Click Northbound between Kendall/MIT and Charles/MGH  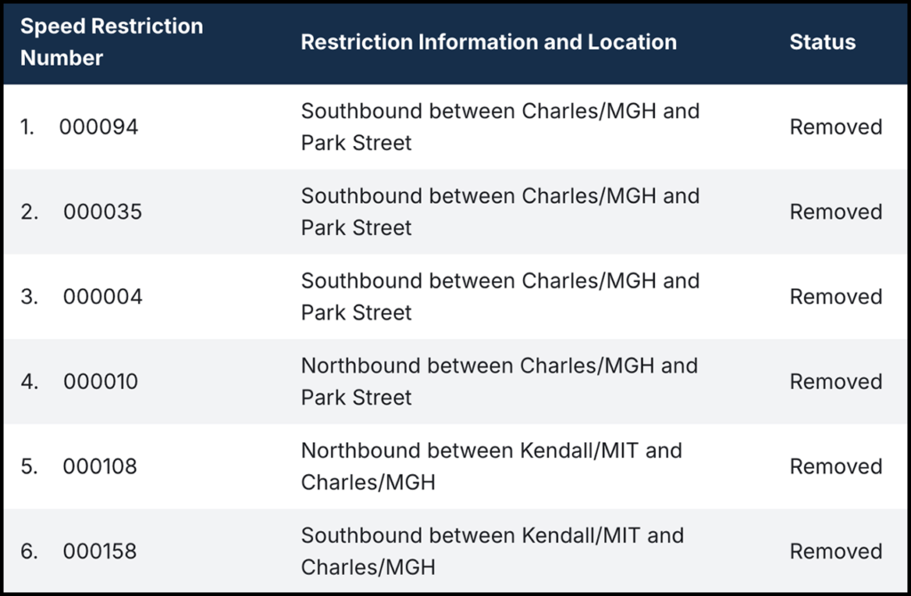click(x=491, y=466)
